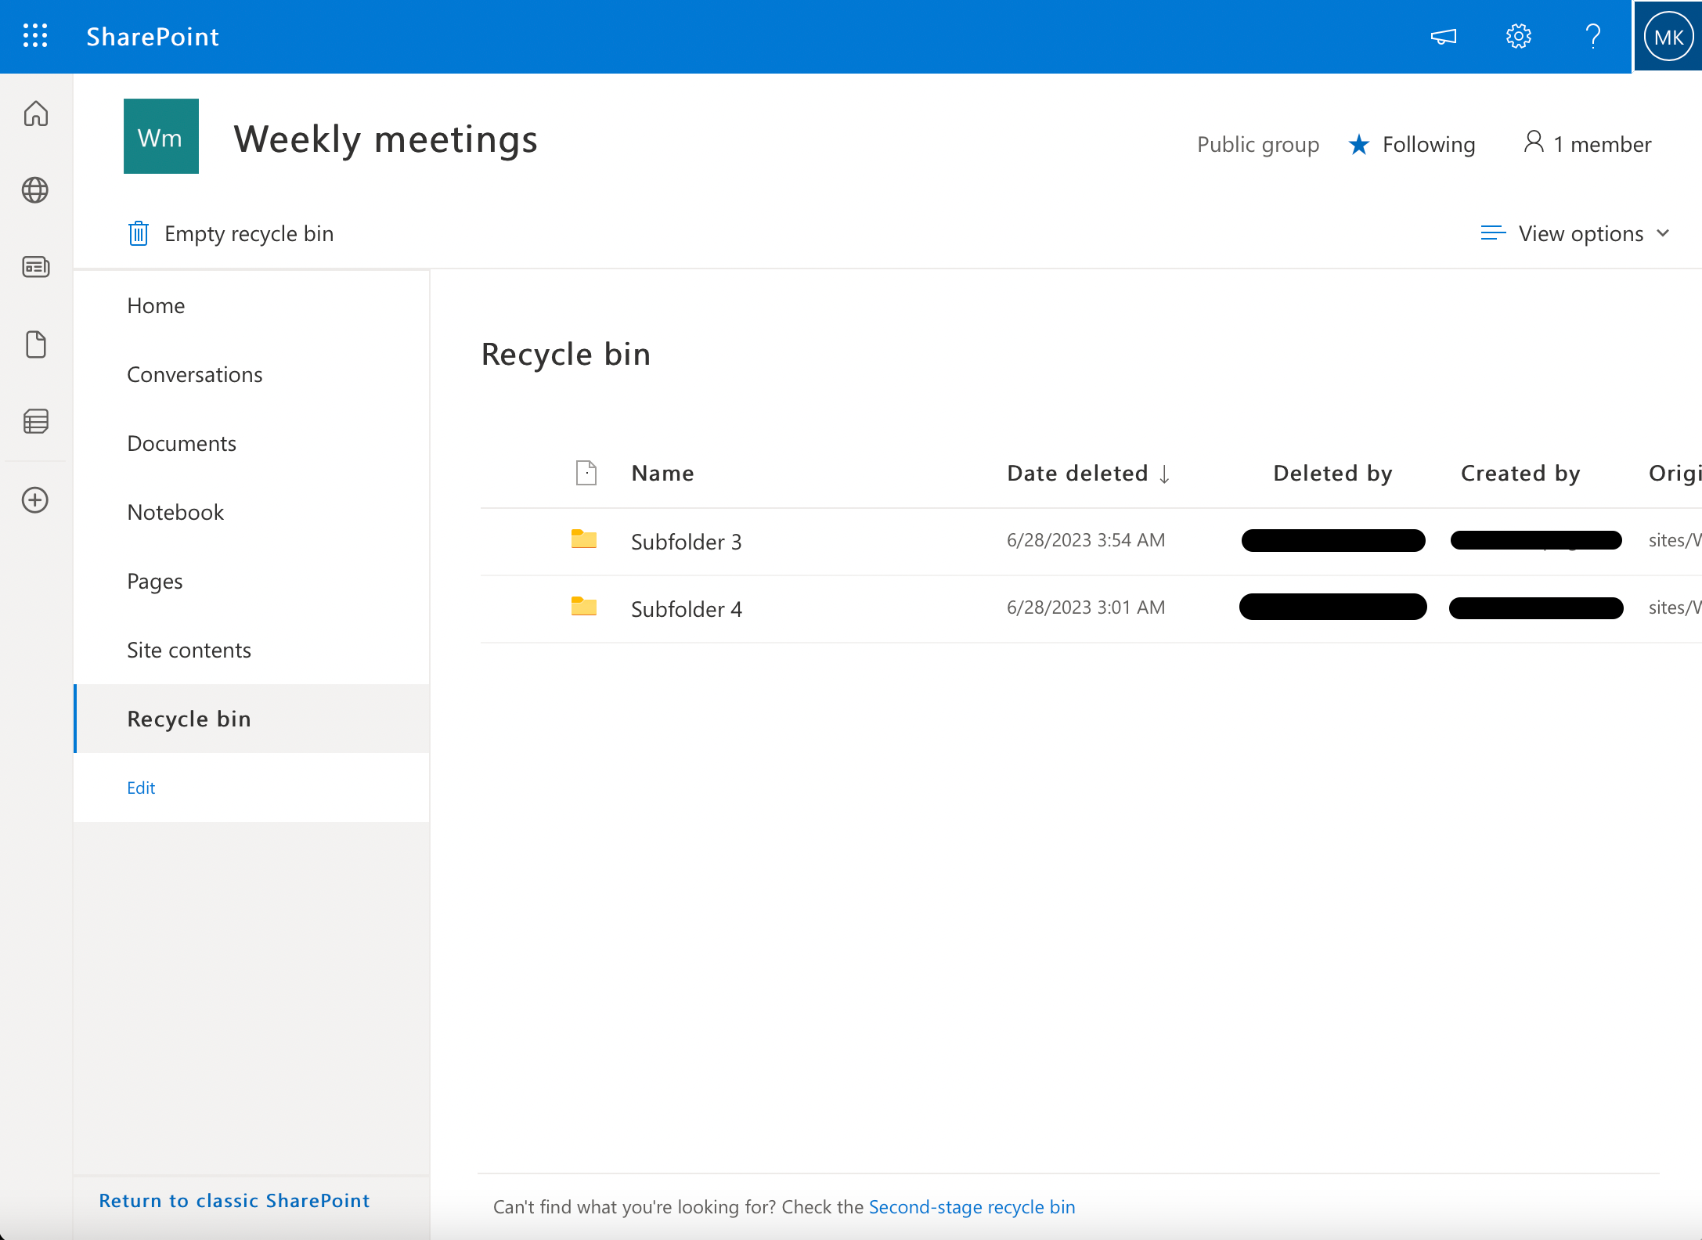Expand View options dropdown
Screen dimensions: 1702x1240
[x=1575, y=232]
